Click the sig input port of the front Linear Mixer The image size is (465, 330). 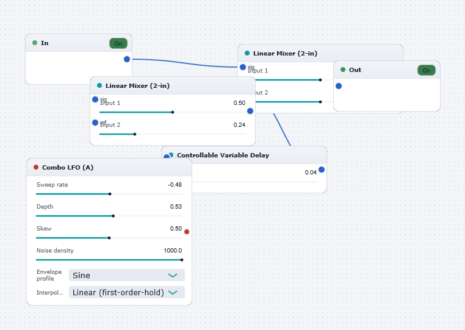coord(95,99)
